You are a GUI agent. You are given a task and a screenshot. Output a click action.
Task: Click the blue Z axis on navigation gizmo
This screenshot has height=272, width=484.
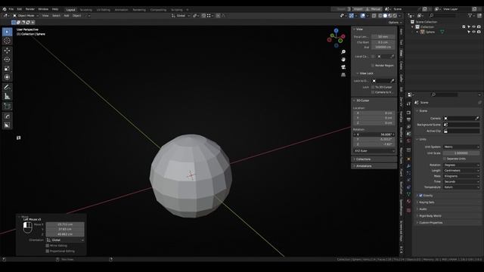tap(336, 30)
